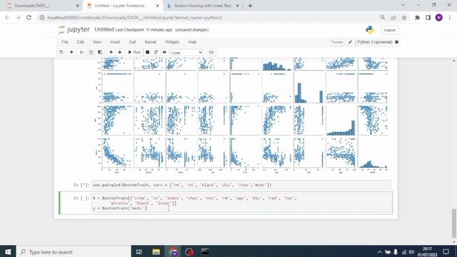Open File Explorer from taskbar
The height and width of the screenshot is (257, 457).
tap(156, 252)
